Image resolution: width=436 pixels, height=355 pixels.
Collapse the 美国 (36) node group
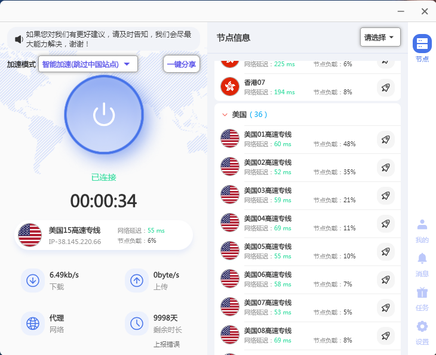[x=225, y=115]
